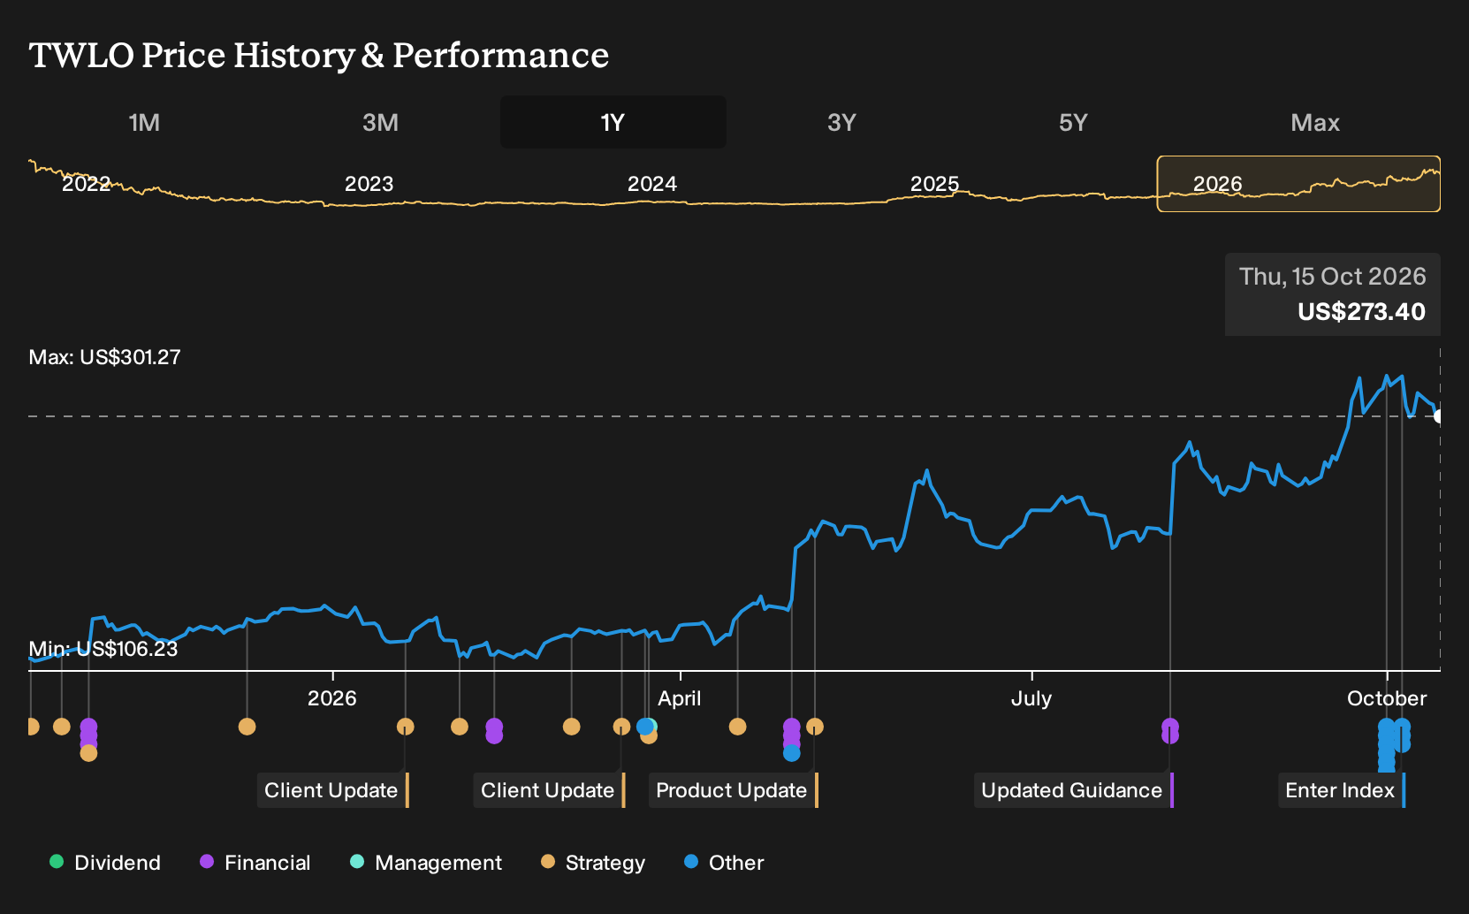Viewport: 1469px width, 914px height.
Task: Choose the 1Y range tab
Action: (613, 122)
